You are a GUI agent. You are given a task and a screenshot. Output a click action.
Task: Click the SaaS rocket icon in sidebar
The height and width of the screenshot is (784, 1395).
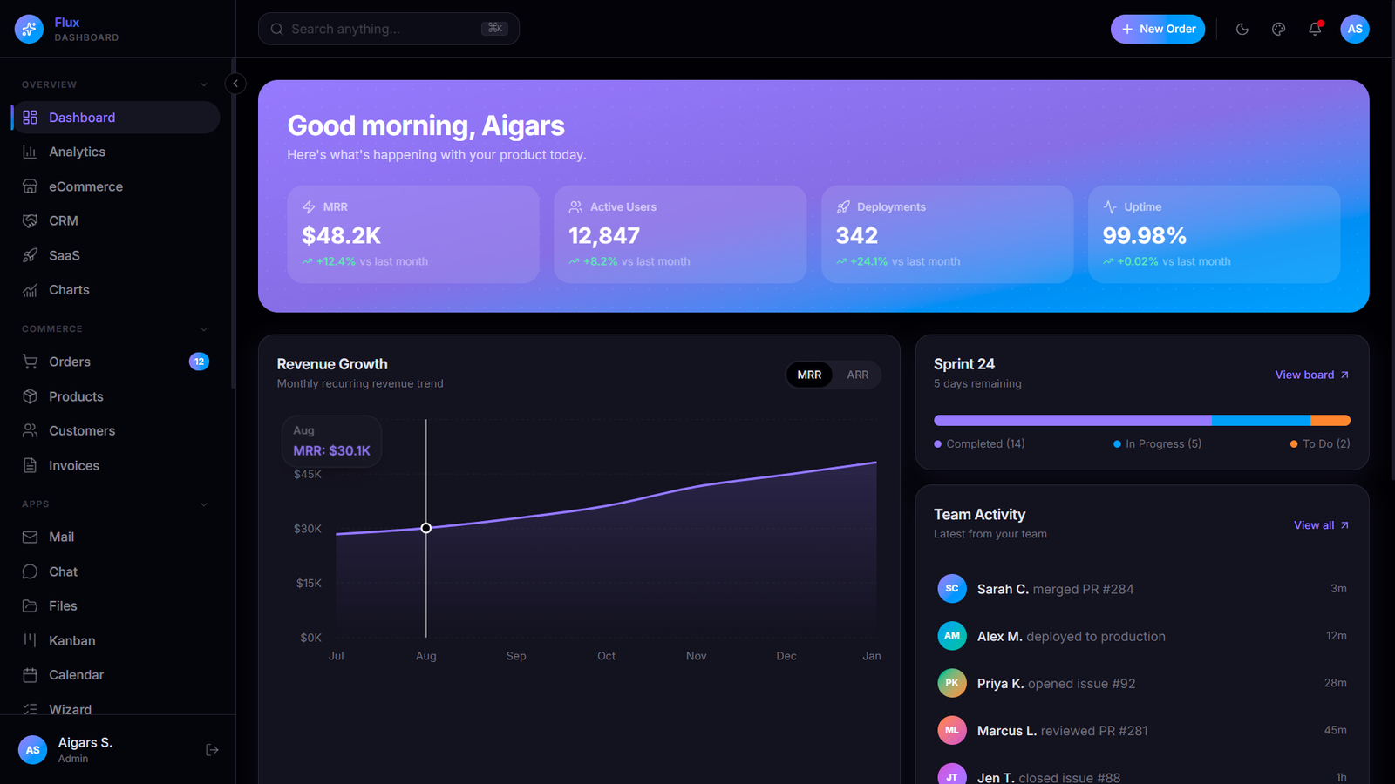(x=30, y=255)
